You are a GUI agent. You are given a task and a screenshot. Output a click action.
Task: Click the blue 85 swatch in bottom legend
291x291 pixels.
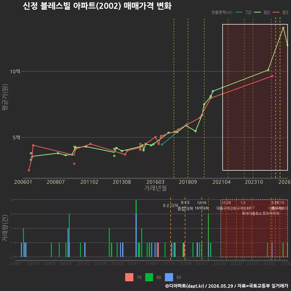[x=169, y=277]
